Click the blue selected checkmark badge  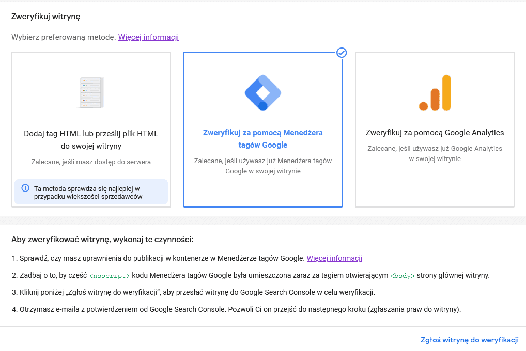[x=342, y=53]
